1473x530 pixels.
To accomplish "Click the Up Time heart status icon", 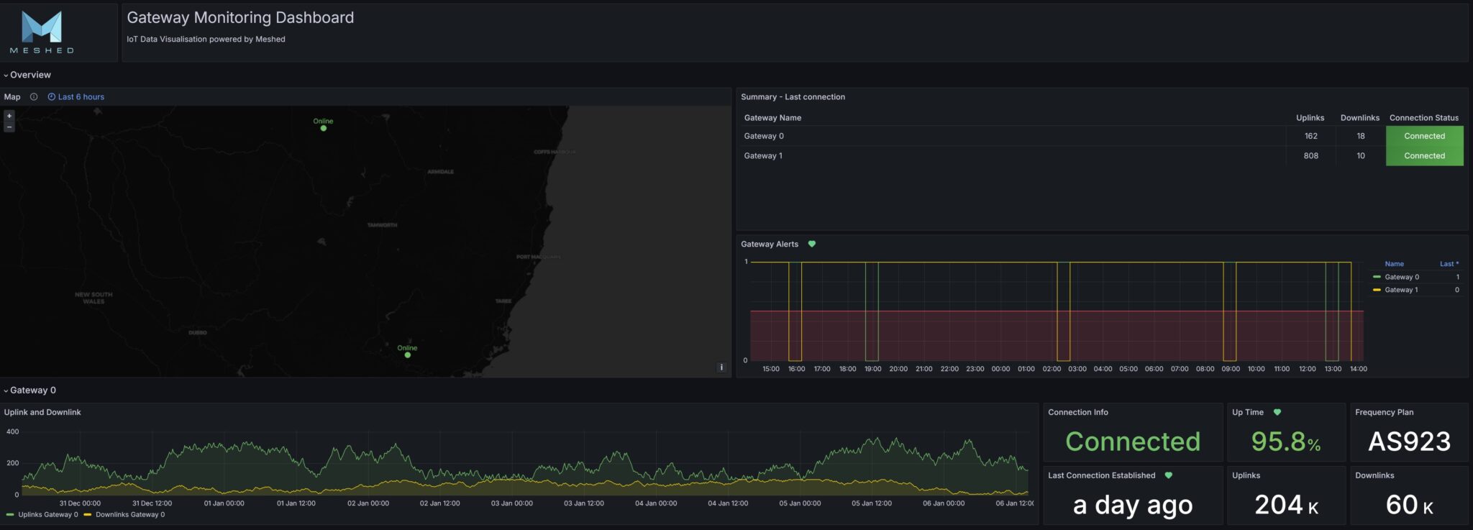I will (1277, 413).
